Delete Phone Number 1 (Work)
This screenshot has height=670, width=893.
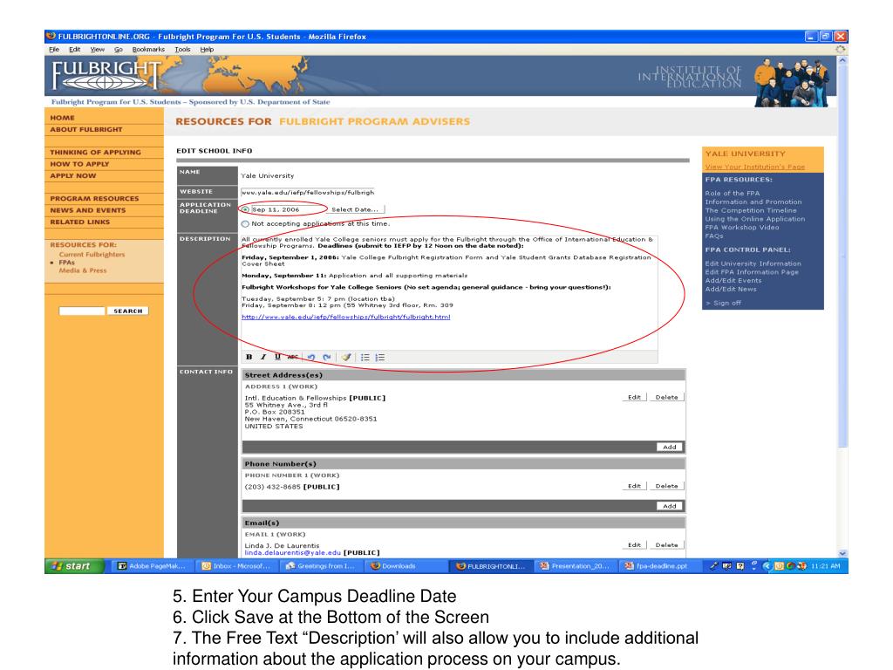click(666, 486)
